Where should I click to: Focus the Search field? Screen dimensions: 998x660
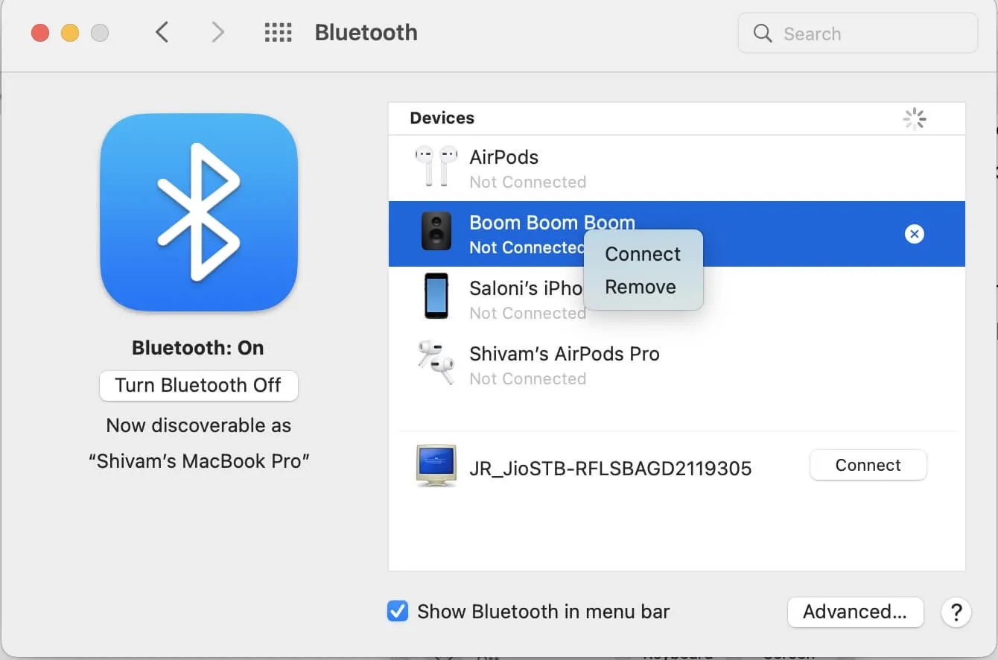(x=857, y=33)
